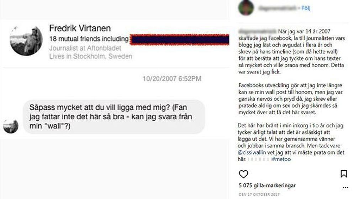353x199 pixels.
Task: Open the sender's name in the chat header
Action: (x=80, y=28)
